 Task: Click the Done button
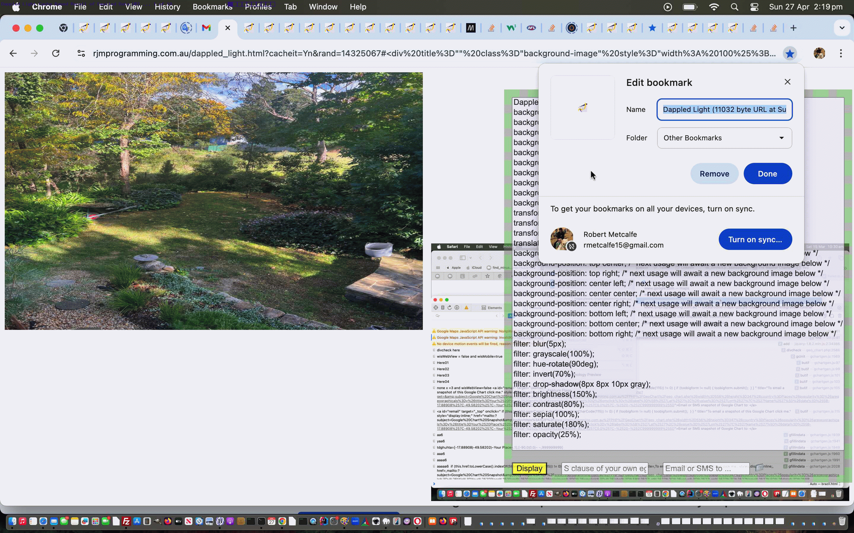tap(767, 174)
